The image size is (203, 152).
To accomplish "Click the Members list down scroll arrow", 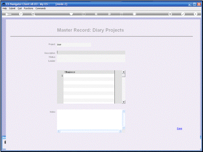I will tap(123, 102).
